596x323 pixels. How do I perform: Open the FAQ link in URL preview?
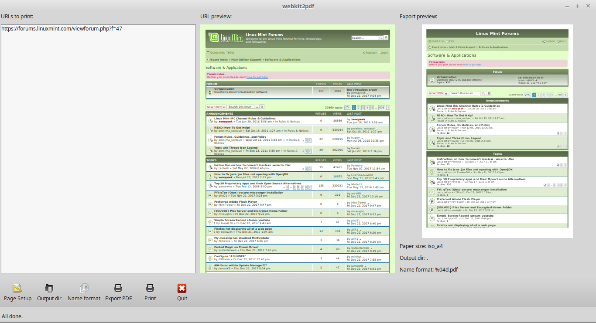(x=231, y=53)
